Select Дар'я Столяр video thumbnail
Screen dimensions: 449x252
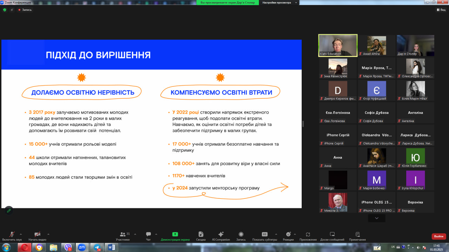pyautogui.click(x=415, y=45)
